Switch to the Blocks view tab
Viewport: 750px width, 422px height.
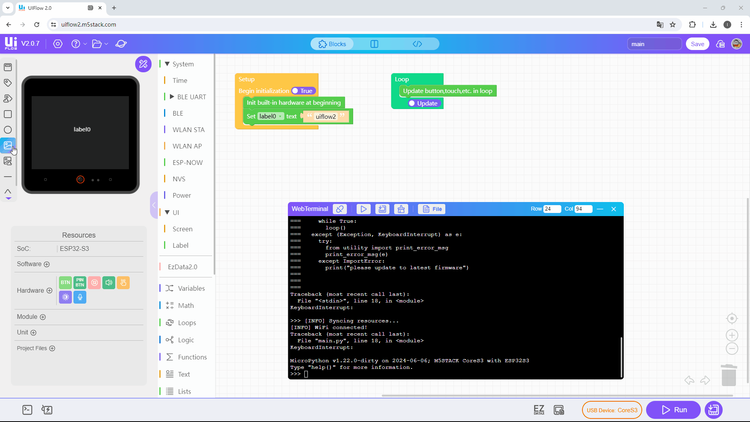(x=332, y=44)
